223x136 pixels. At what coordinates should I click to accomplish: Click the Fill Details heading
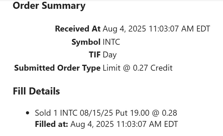click(36, 91)
